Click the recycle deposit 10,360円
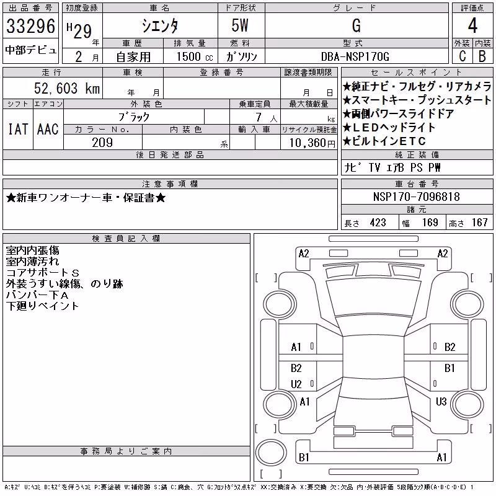This screenshot has width=496, height=496. coord(312,143)
